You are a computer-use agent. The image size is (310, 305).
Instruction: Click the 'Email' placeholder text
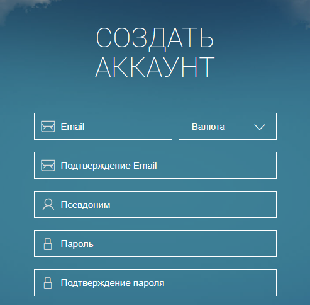(x=72, y=127)
